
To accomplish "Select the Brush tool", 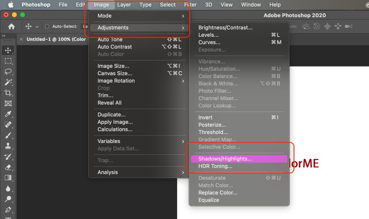I will [8, 135].
